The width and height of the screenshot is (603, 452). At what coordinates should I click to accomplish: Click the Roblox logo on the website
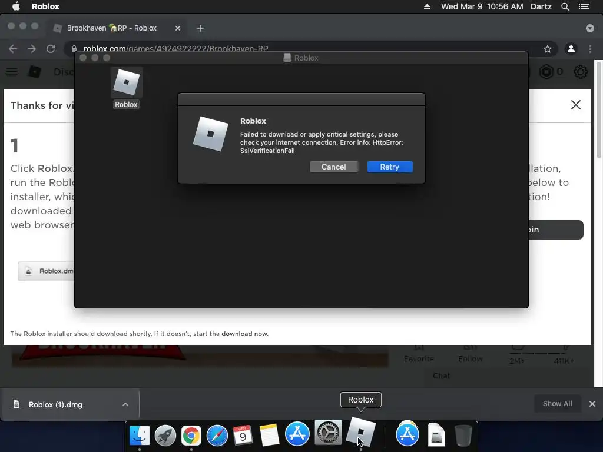tap(35, 72)
